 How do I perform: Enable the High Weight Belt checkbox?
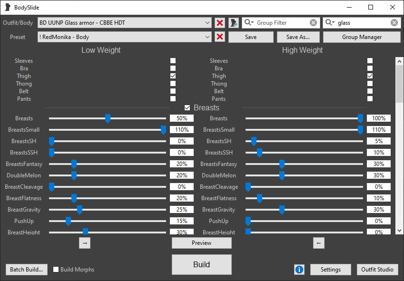(370, 91)
